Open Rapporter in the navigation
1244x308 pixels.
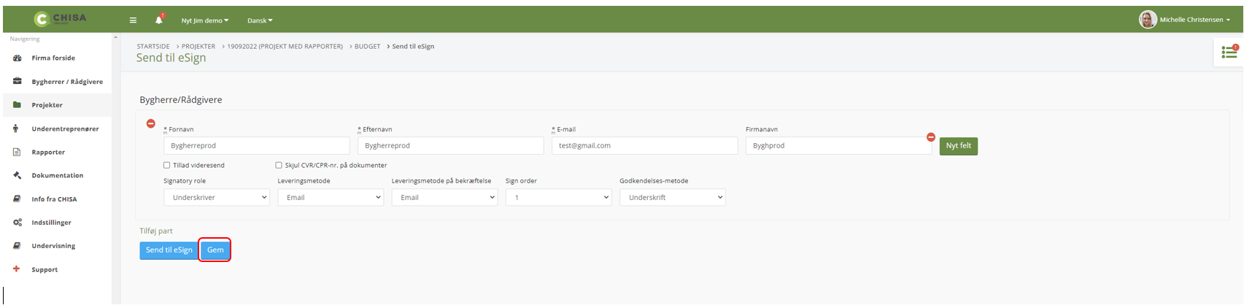[x=48, y=152]
